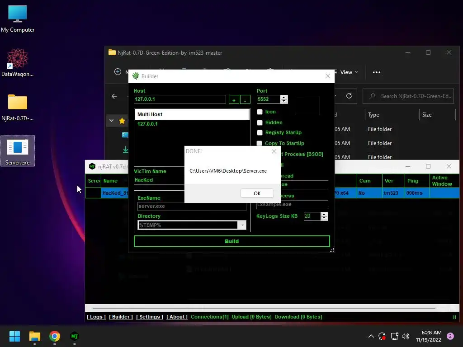Open the [ Builder ] menu item
The image size is (463, 347).
click(121, 317)
